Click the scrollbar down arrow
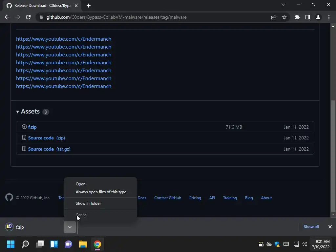Viewport: 336px width, 252px height. pyautogui.click(x=333, y=215)
